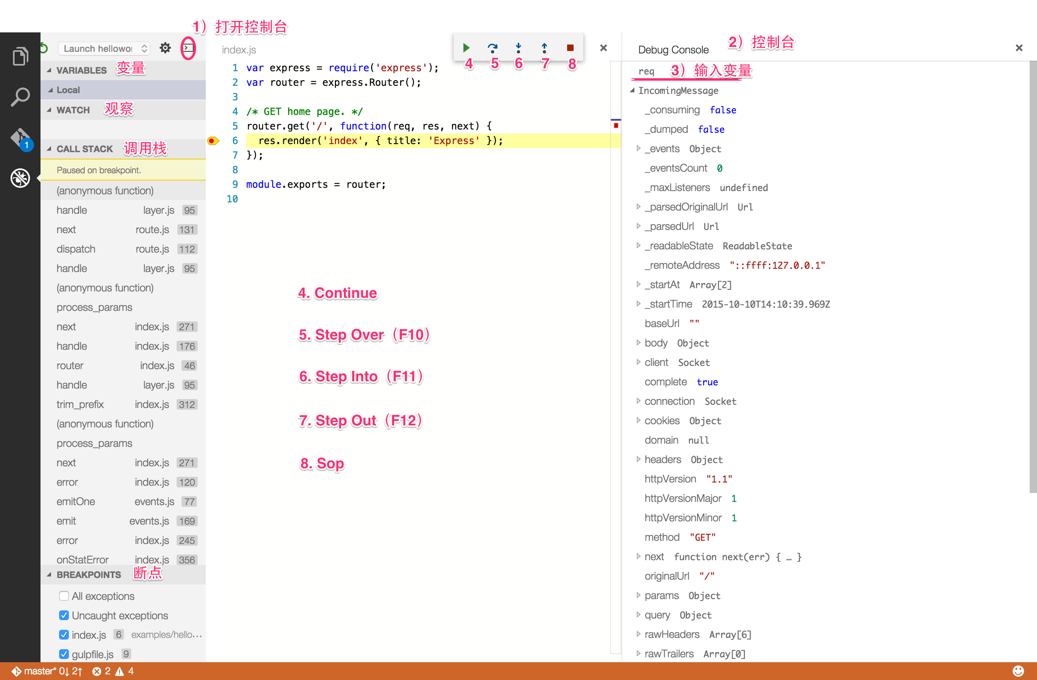The height and width of the screenshot is (680, 1037).
Task: Enable the All exceptions breakpoint checkbox
Action: pyautogui.click(x=64, y=595)
